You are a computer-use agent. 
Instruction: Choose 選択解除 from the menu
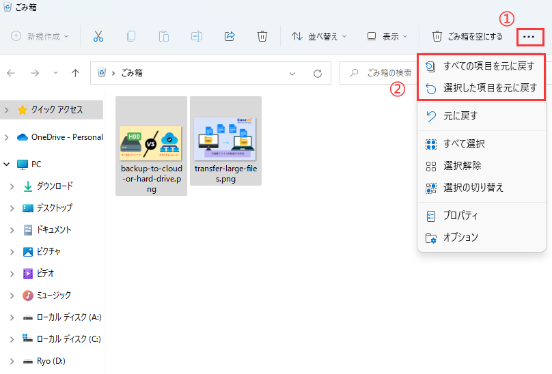481,166
